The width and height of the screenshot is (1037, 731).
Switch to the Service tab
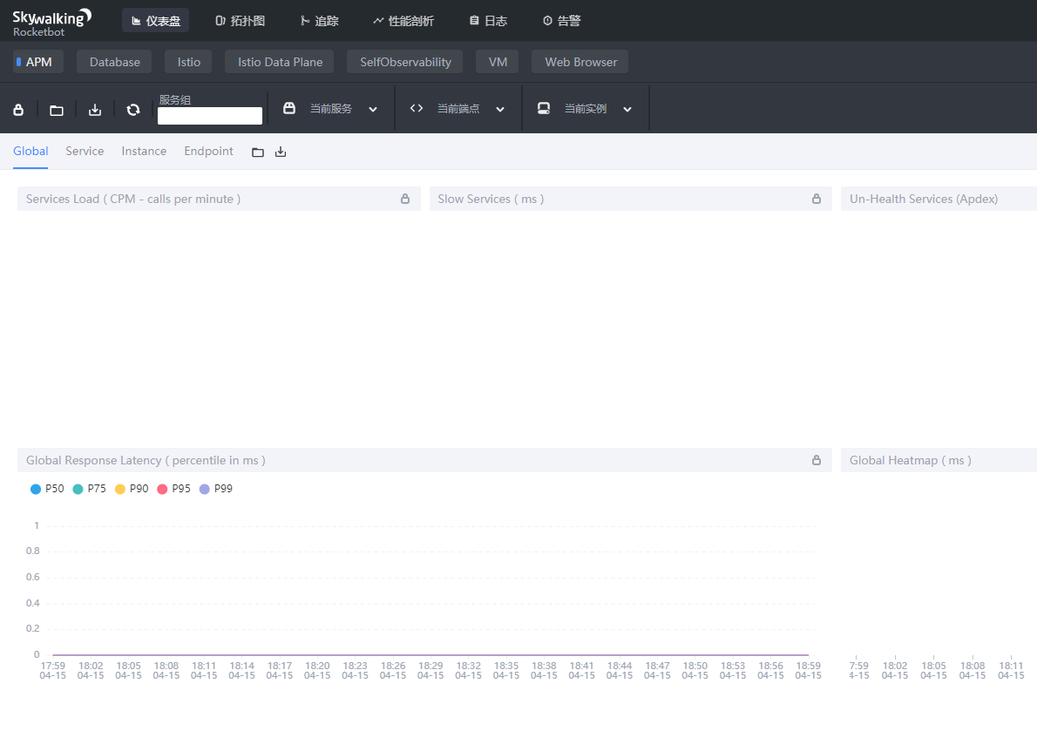[85, 151]
